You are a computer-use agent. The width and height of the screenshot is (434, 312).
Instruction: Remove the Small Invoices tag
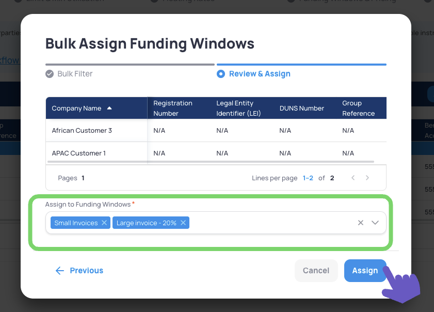[104, 223]
